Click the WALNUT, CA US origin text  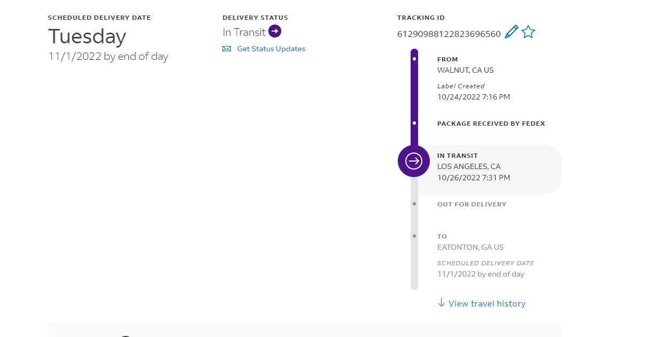[465, 70]
